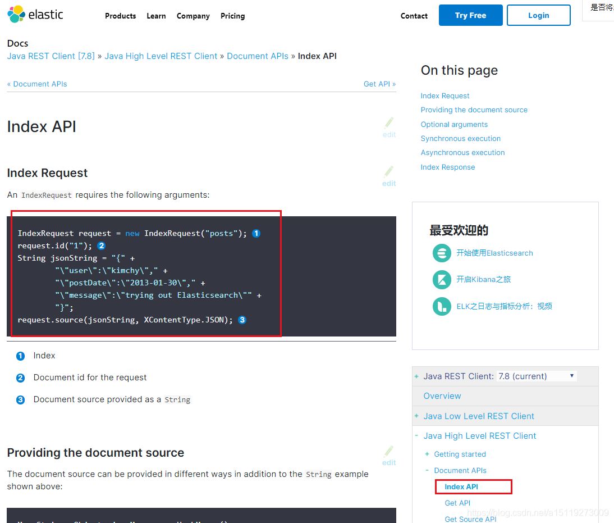Jump to Providing the document source section
The height and width of the screenshot is (523, 614).
[x=474, y=110]
